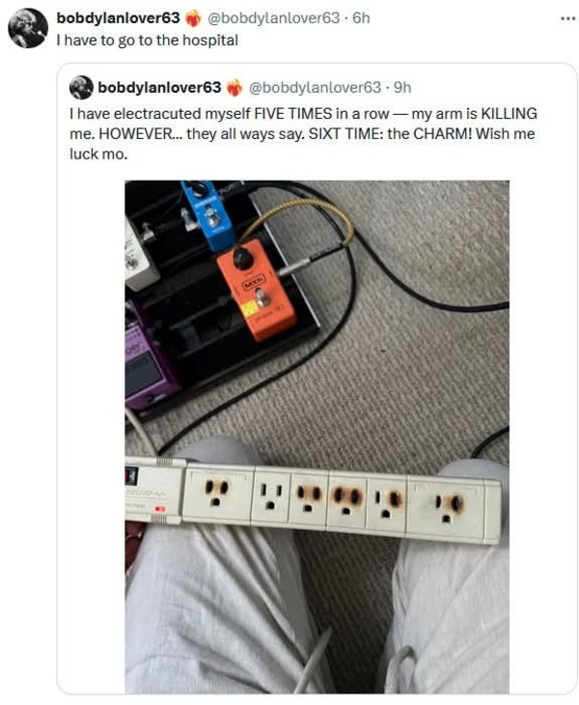The height and width of the screenshot is (705, 579).
Task: Click the "I have to go to the hospital" text
Action: pos(147,40)
